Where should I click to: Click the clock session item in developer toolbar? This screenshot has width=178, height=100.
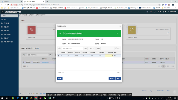[x=79, y=95]
